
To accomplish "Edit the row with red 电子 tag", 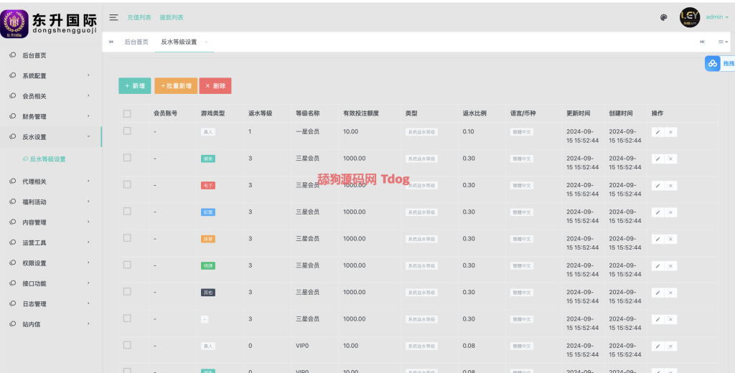I will tap(657, 186).
